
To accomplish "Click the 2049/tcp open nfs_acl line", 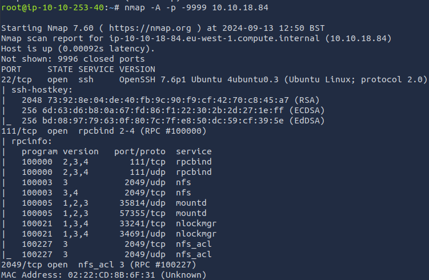I will click(x=98, y=265).
